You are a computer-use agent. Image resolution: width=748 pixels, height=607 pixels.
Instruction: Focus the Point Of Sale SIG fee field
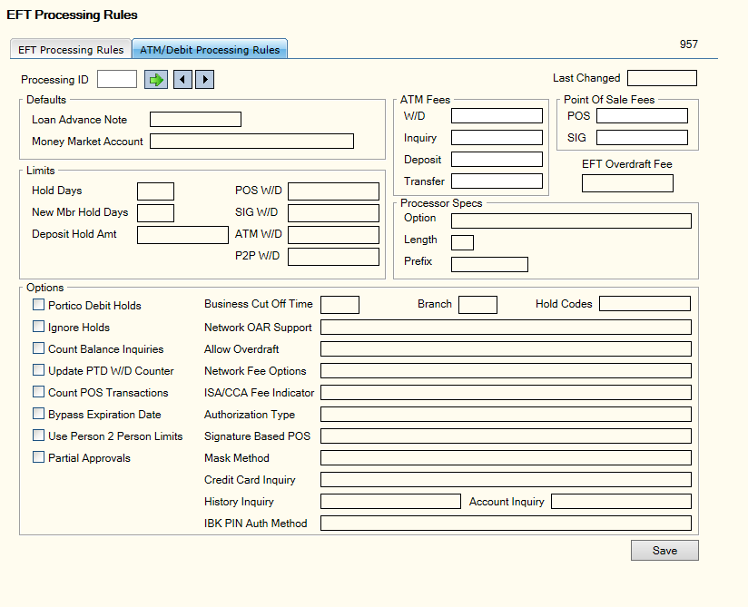coord(642,138)
